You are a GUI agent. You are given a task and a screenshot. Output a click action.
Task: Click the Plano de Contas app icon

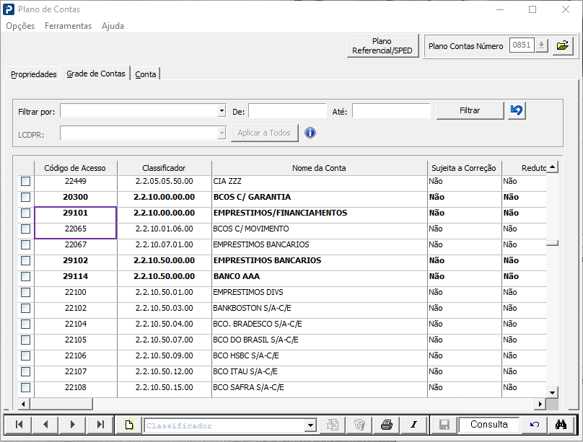[9, 9]
